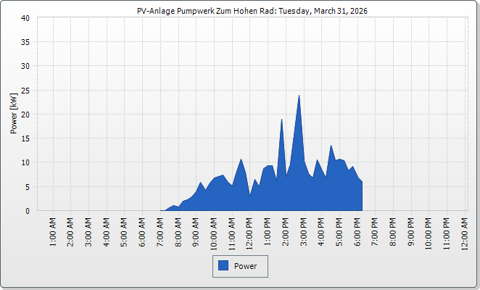Click the Power [kW] vertical axis label
The image size is (480, 290).
(x=13, y=114)
